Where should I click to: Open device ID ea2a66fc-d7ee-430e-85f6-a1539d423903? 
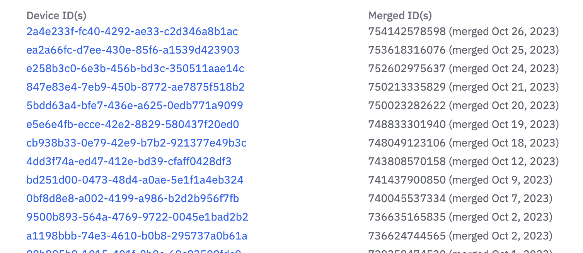[x=133, y=50]
